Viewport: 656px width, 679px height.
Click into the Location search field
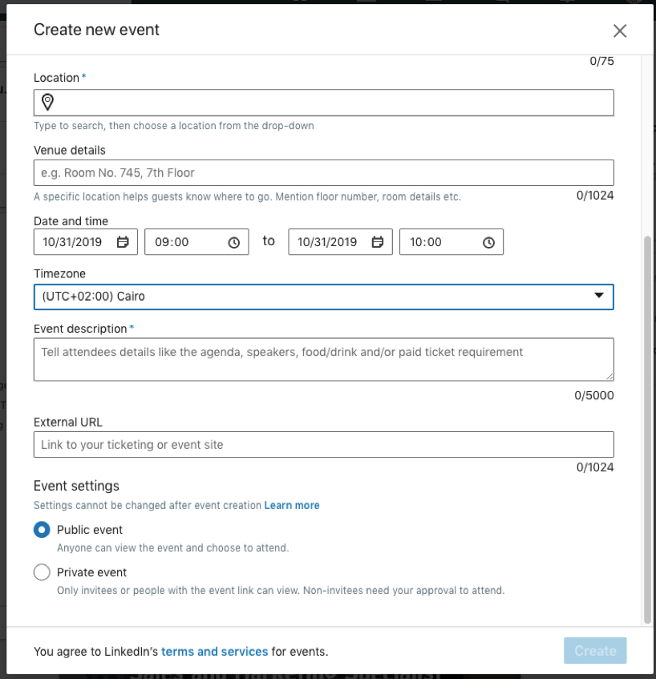329,103
